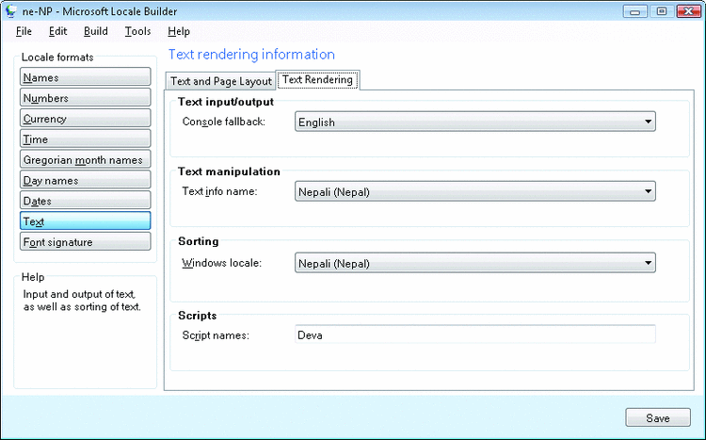Image resolution: width=706 pixels, height=440 pixels.
Task: Open the File menu
Action: click(x=24, y=31)
